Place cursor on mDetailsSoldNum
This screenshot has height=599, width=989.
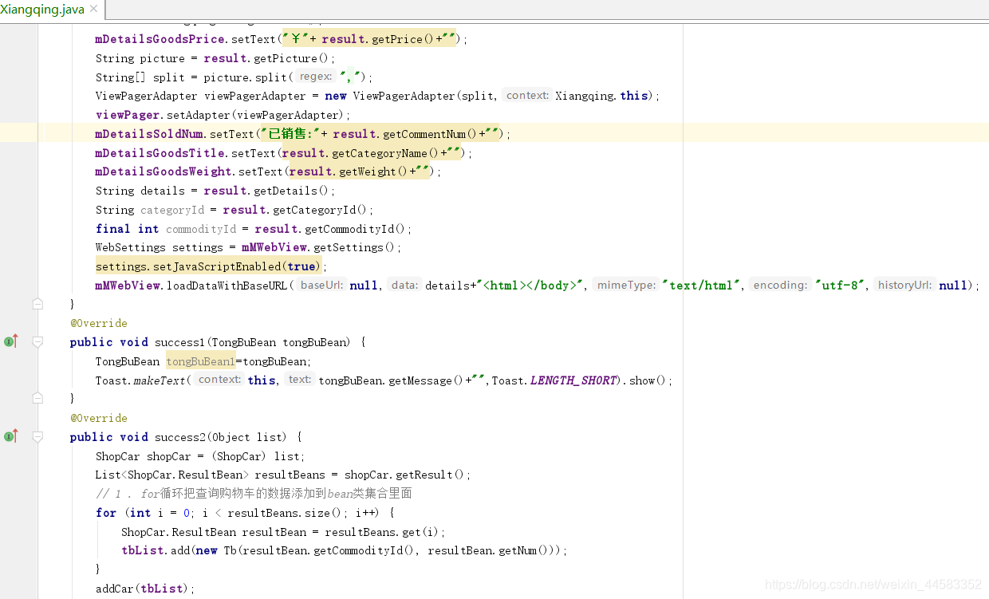coord(150,134)
